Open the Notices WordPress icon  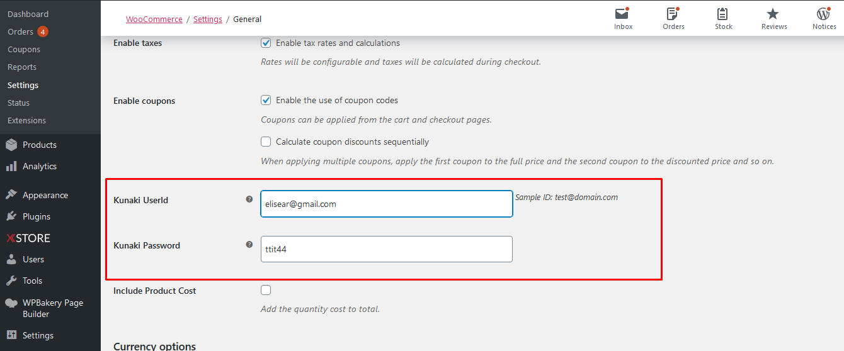[x=824, y=14]
